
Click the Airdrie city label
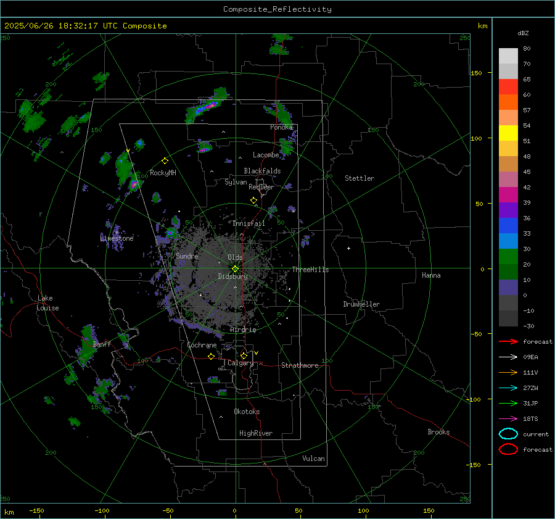[x=243, y=330]
